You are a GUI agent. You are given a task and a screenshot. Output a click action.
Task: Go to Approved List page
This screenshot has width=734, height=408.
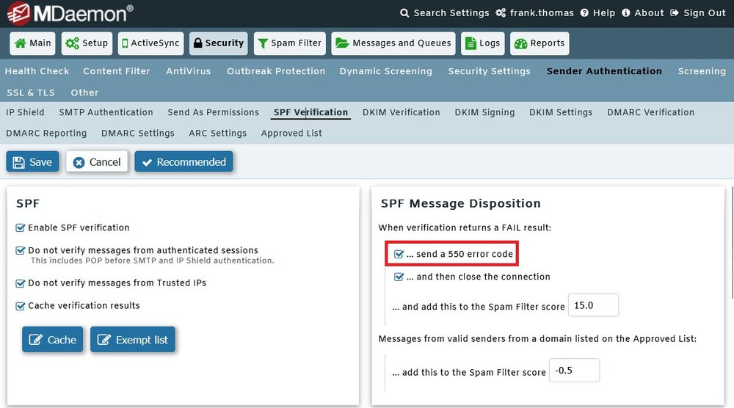[291, 134]
